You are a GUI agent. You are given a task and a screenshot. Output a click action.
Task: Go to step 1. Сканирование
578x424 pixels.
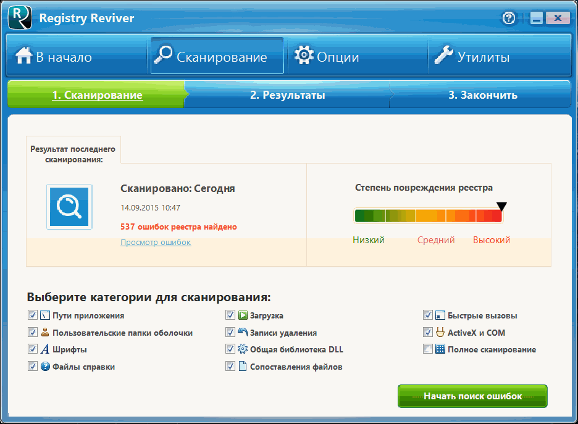tap(96, 94)
